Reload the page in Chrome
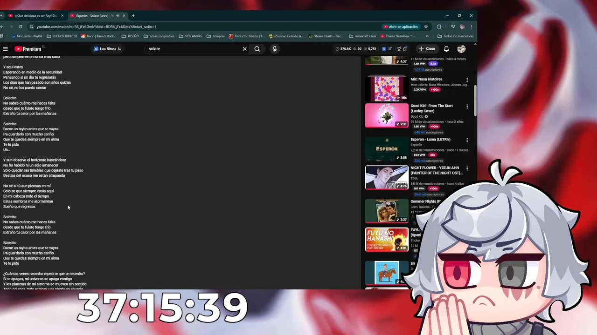 (x=20, y=27)
